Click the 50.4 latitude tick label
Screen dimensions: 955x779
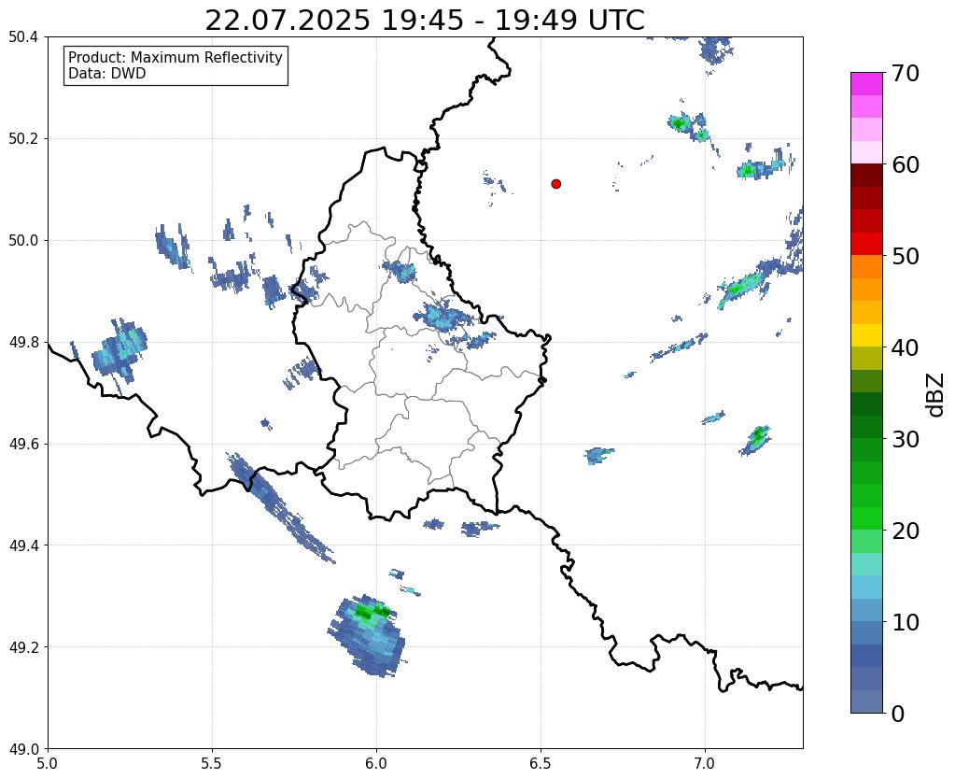click(23, 37)
